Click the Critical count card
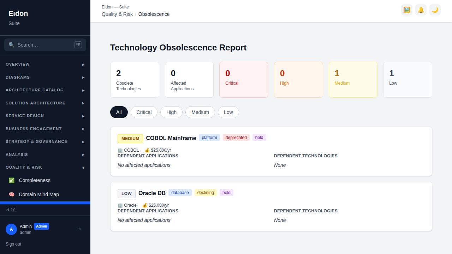The height and width of the screenshot is (254, 452). 244,80
